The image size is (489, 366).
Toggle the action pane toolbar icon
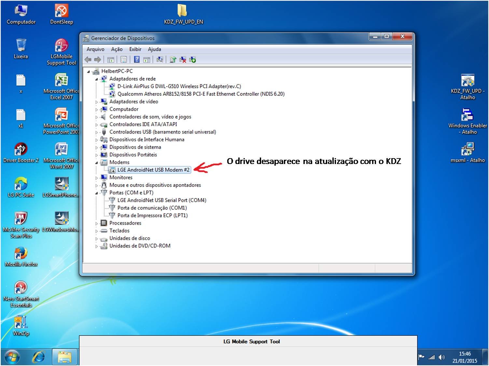click(147, 59)
